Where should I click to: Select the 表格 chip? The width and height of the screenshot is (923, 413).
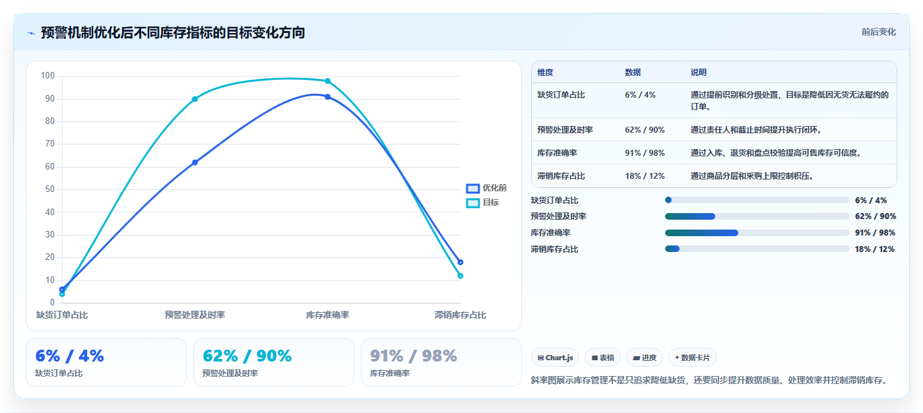pyautogui.click(x=602, y=358)
